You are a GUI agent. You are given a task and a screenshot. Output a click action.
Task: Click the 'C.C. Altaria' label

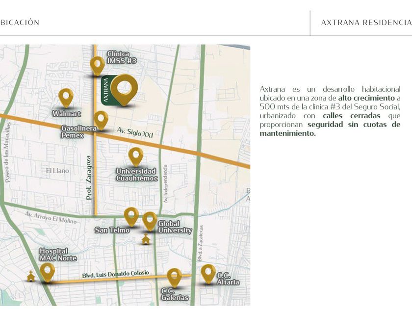pyautogui.click(x=228, y=279)
